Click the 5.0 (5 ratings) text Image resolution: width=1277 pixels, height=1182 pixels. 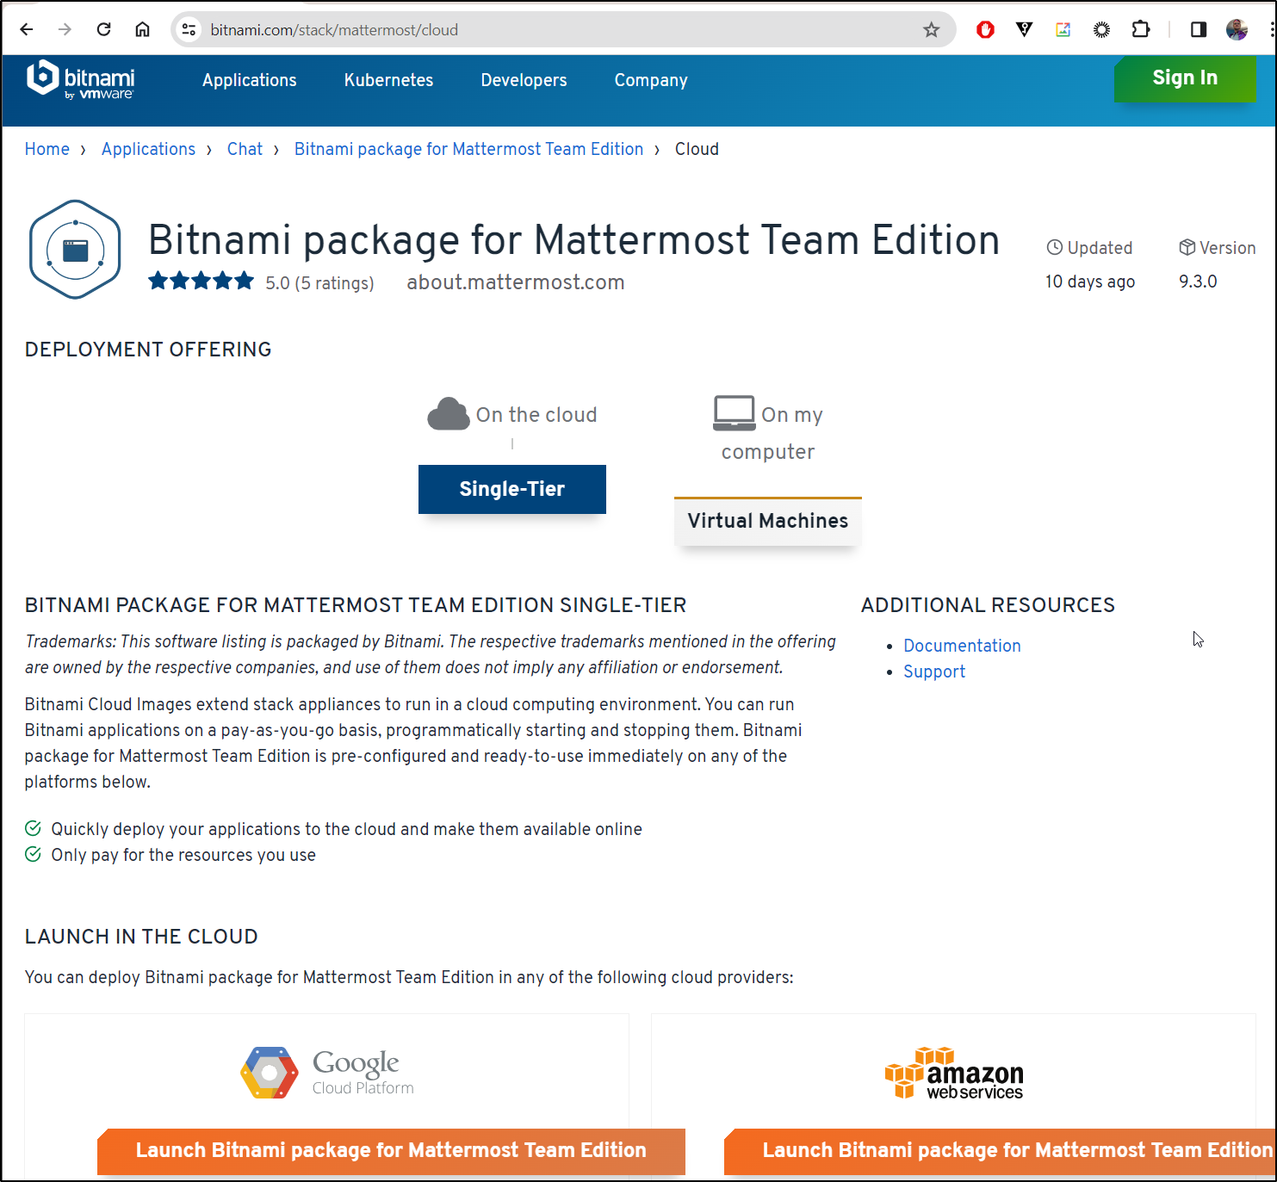point(319,283)
